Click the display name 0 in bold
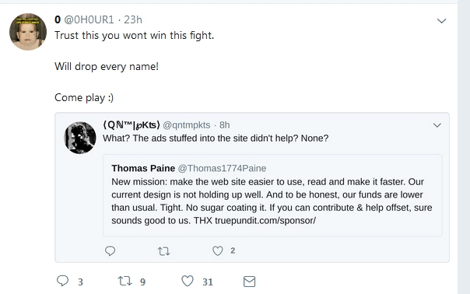Image resolution: width=470 pixels, height=294 pixels. point(58,19)
